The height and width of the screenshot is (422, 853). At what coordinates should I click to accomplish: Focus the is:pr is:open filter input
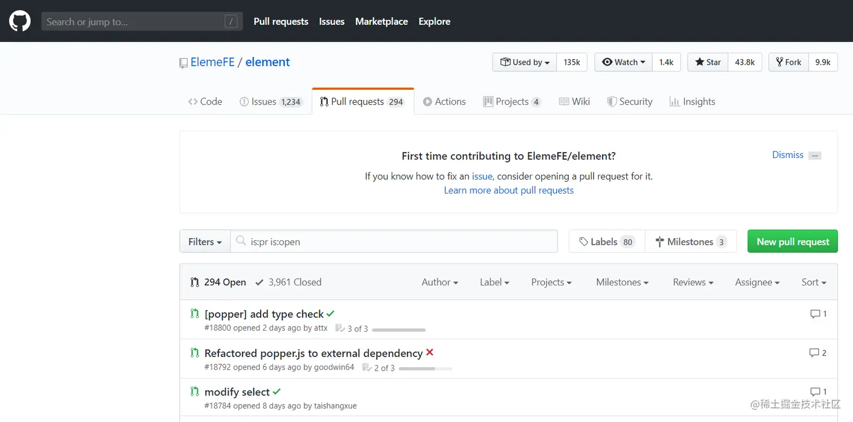[394, 241]
